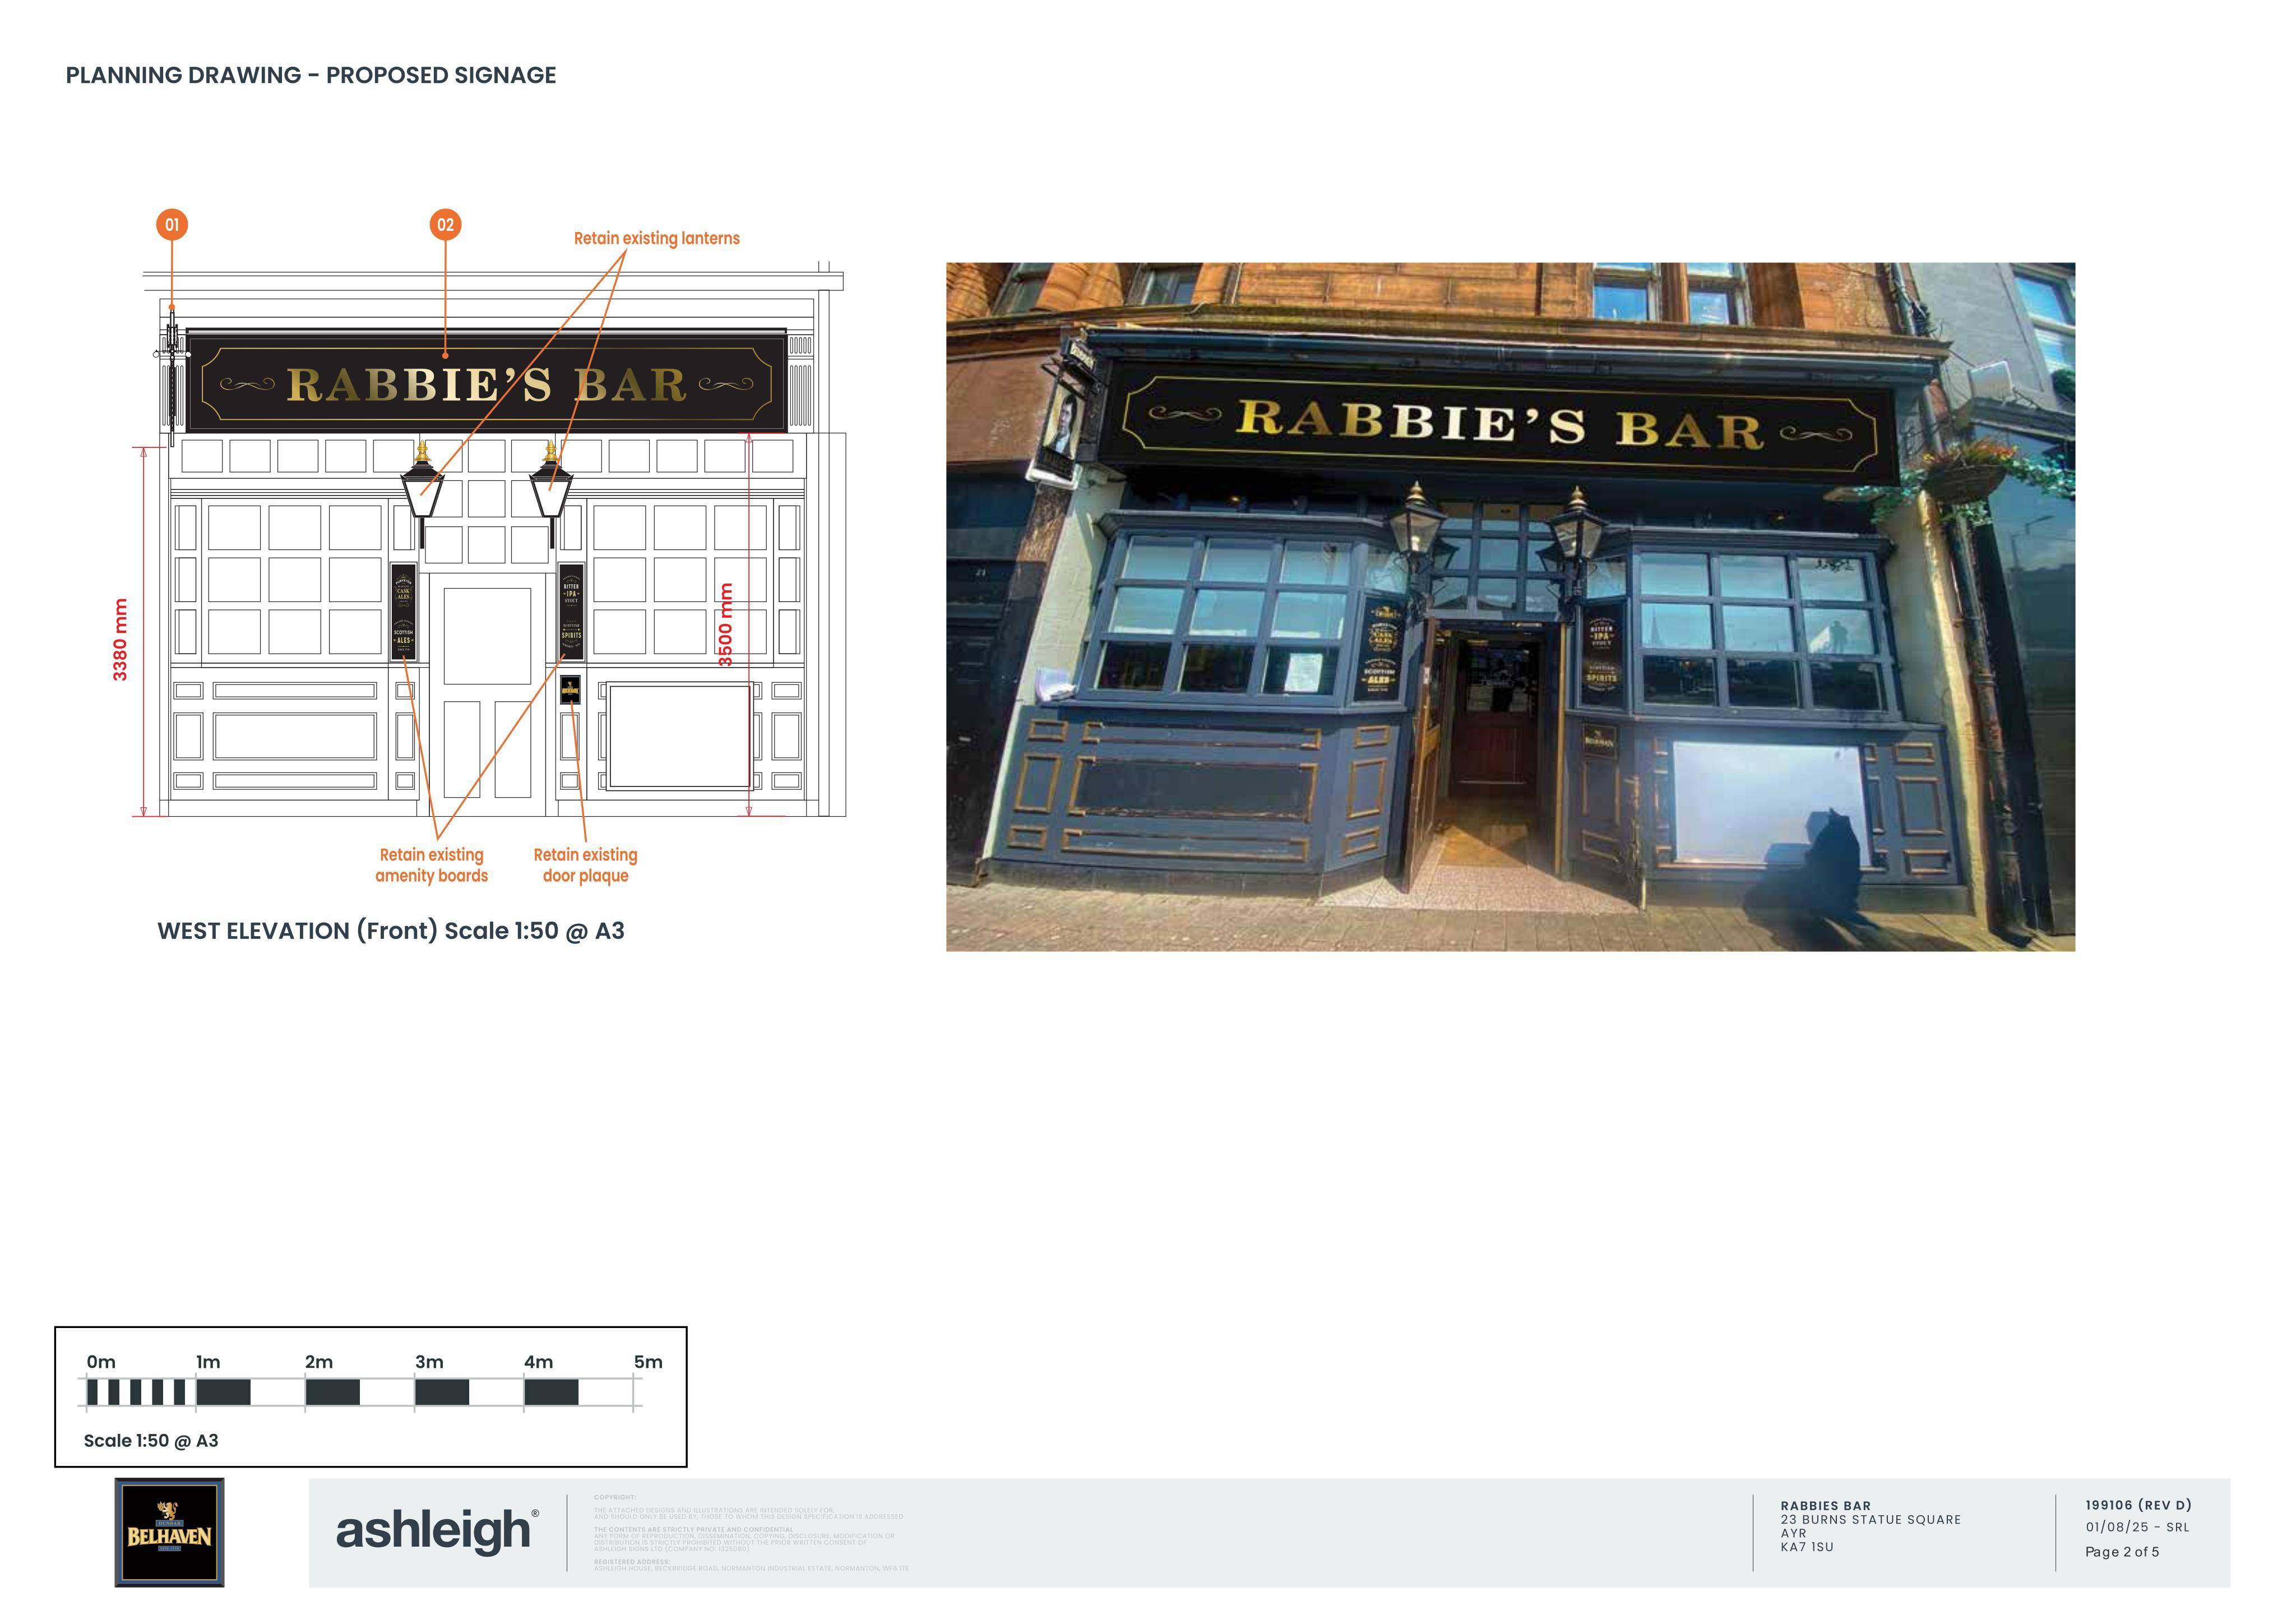
Task: Click the 'Retain existing amenity boards' label
Action: coord(432,865)
